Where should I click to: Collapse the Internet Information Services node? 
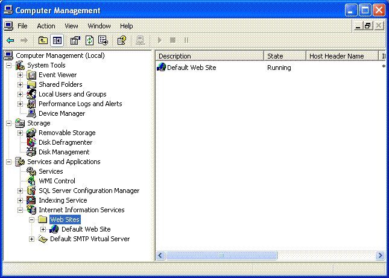[x=20, y=210]
